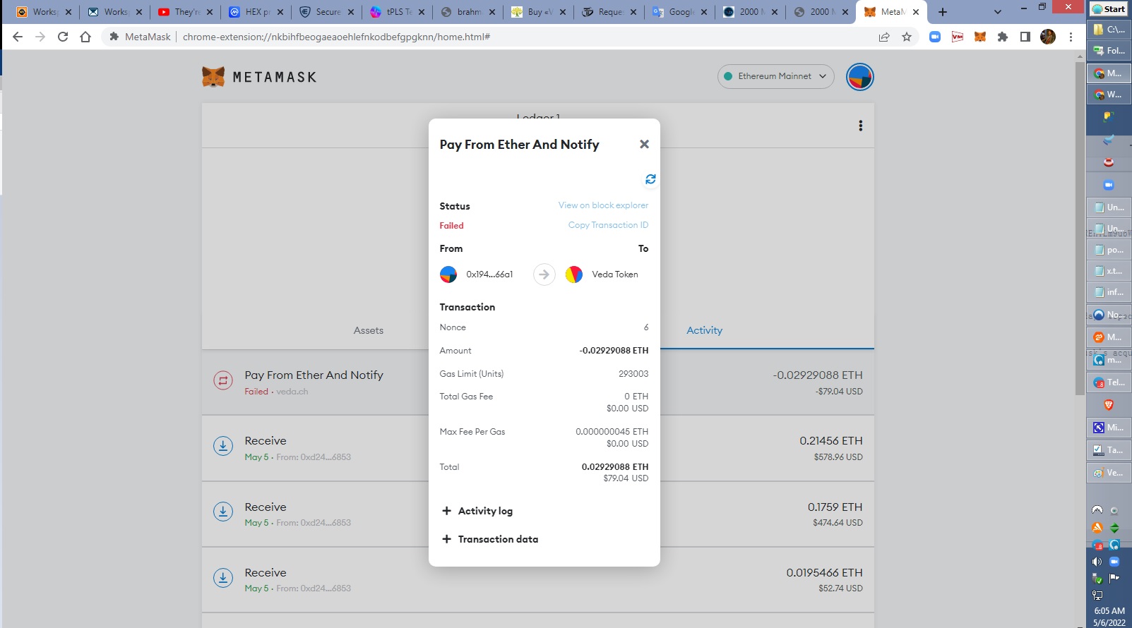Click the account avatar icon in header
The width and height of the screenshot is (1132, 628).
click(859, 76)
